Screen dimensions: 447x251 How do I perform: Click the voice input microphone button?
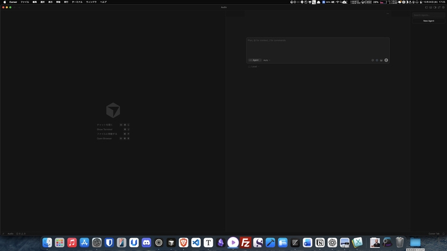click(x=386, y=60)
